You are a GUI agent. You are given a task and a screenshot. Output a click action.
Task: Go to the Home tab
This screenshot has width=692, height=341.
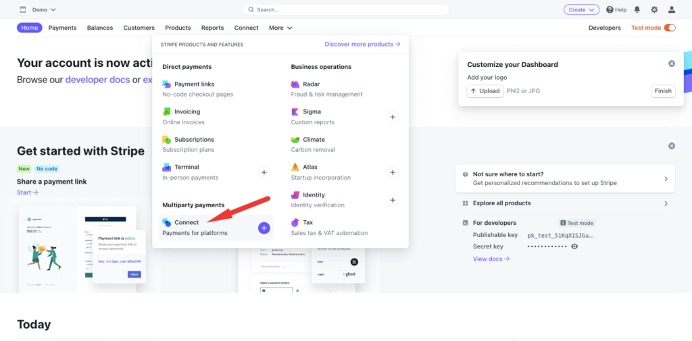[x=30, y=28]
